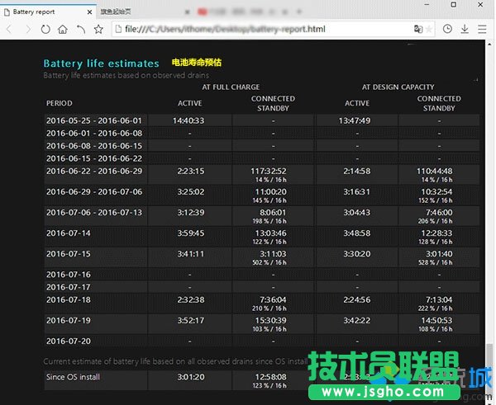Screen dimensions: 496x405
Task: Select the 2016-07-18 row label
Action: click(x=69, y=299)
